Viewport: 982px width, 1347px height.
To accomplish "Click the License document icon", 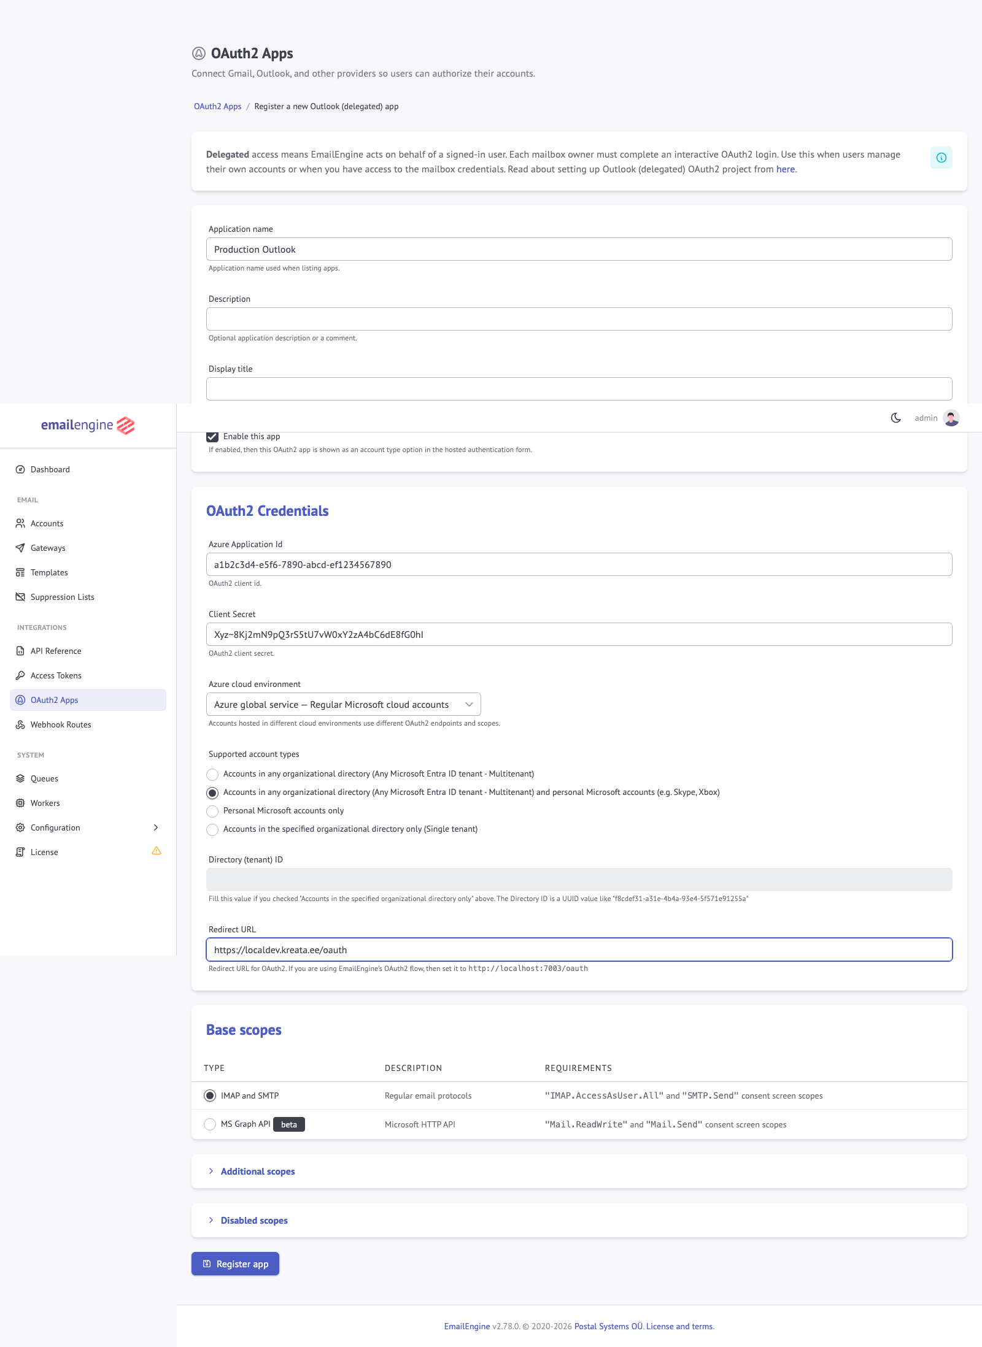I will [x=20, y=852].
